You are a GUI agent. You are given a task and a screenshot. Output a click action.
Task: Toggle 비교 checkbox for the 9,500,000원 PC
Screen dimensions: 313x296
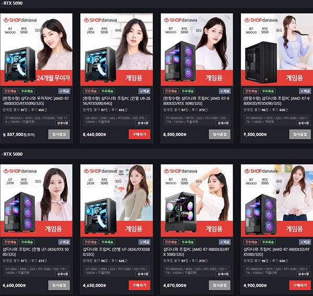click(305, 91)
